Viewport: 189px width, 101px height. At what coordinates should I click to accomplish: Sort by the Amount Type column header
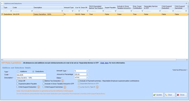pos(69,8)
